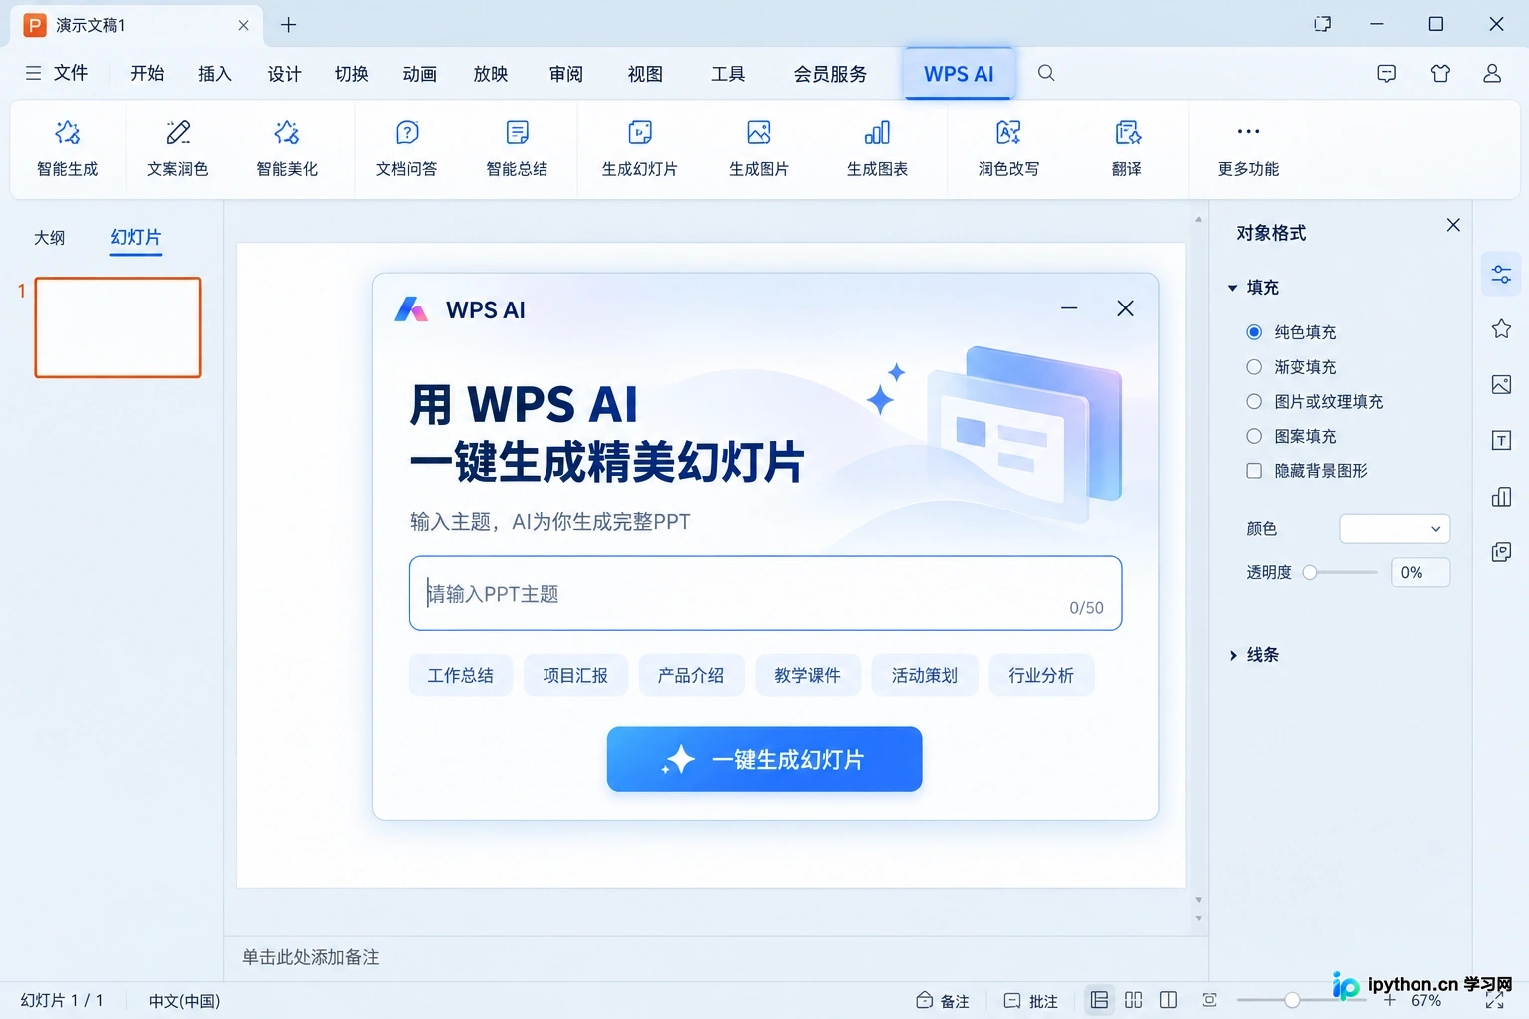Screen dimensions: 1529x1019
Task: Choose the 行业分析 topic chip
Action: (1041, 675)
